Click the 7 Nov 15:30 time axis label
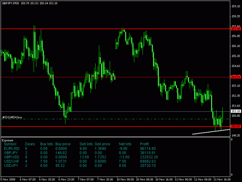 pos(105,179)
